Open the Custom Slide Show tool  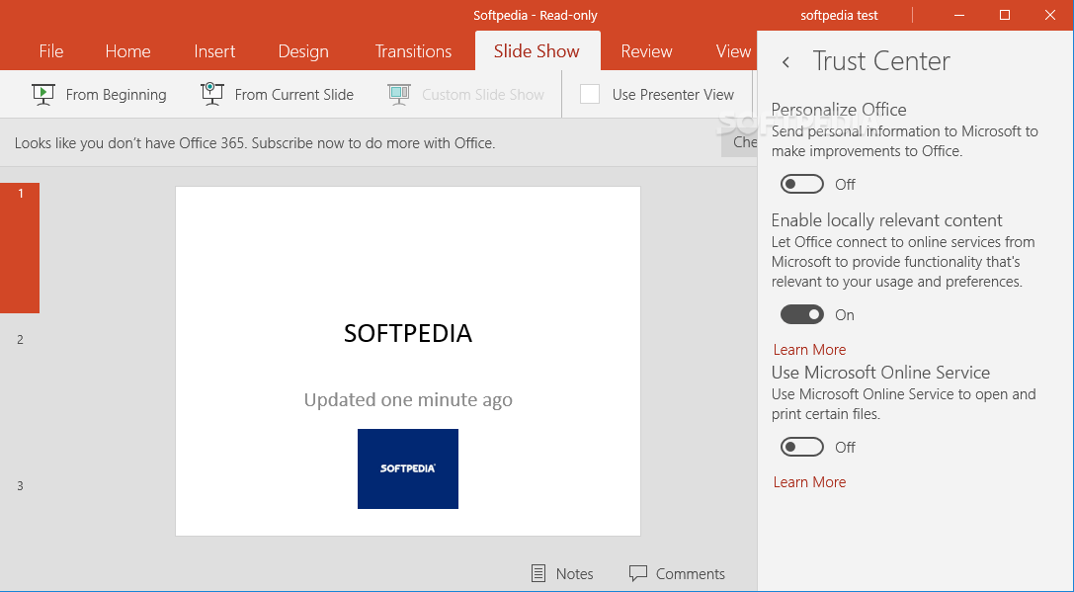click(x=466, y=94)
